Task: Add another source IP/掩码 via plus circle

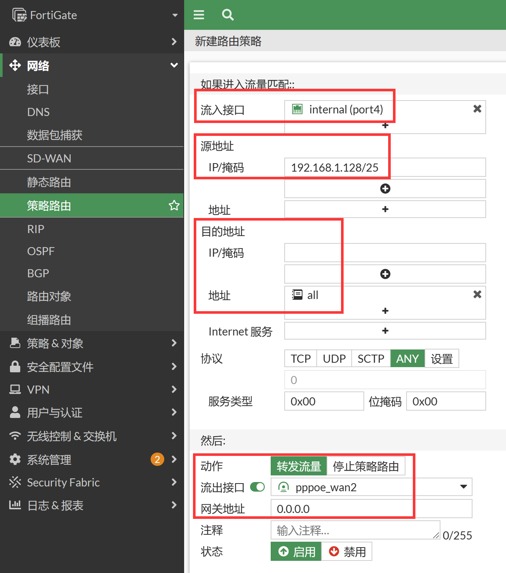Action: (385, 189)
